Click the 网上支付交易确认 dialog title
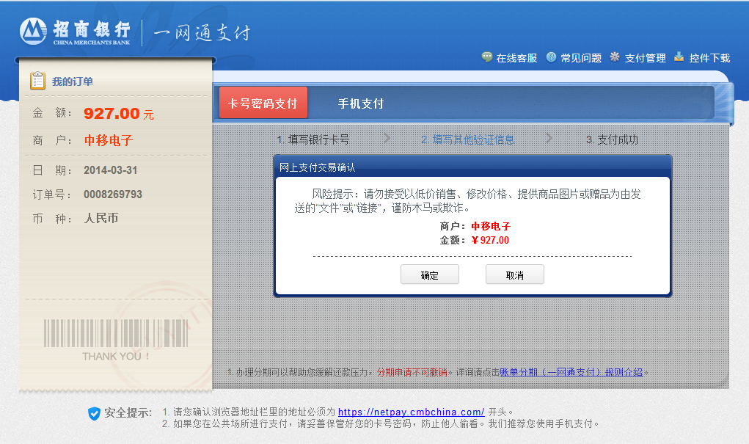 tap(317, 167)
